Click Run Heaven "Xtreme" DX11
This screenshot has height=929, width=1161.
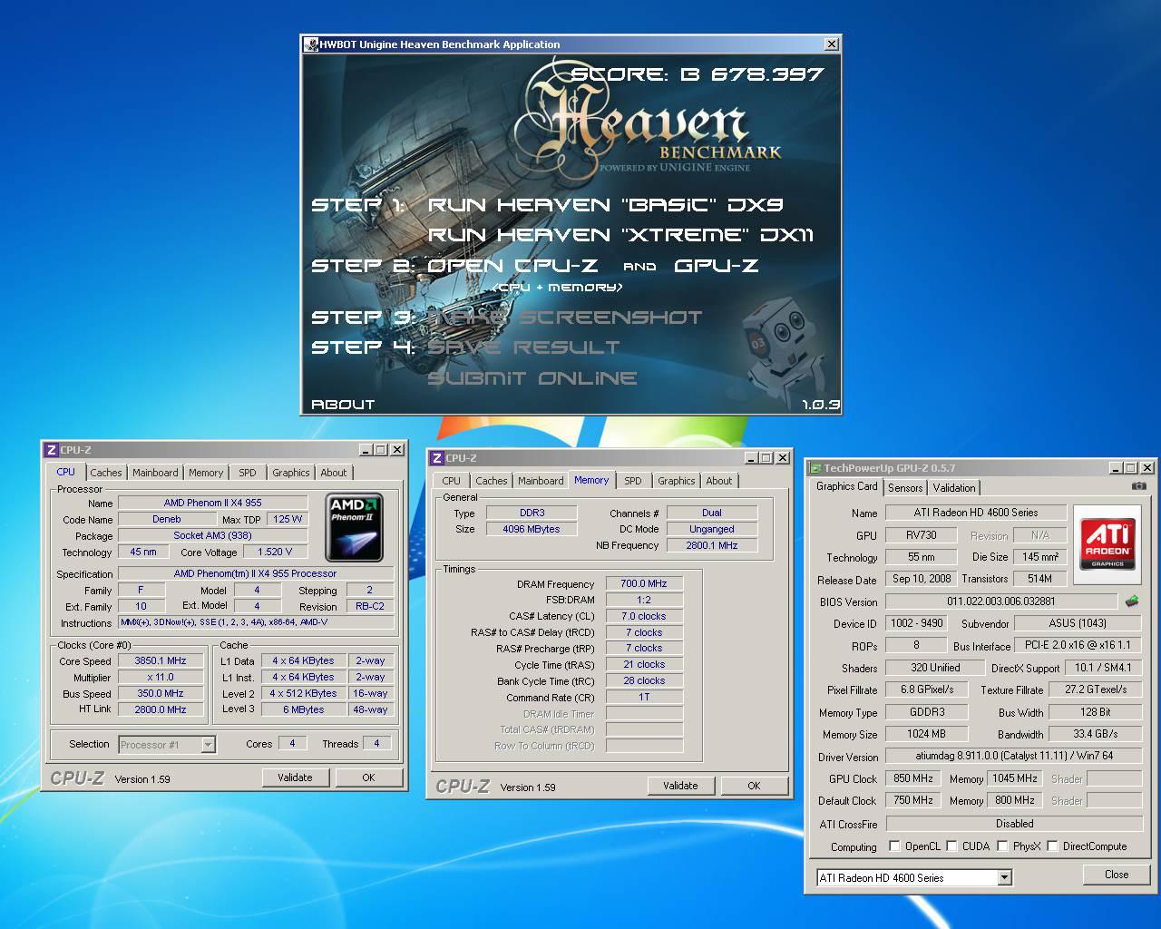(621, 235)
